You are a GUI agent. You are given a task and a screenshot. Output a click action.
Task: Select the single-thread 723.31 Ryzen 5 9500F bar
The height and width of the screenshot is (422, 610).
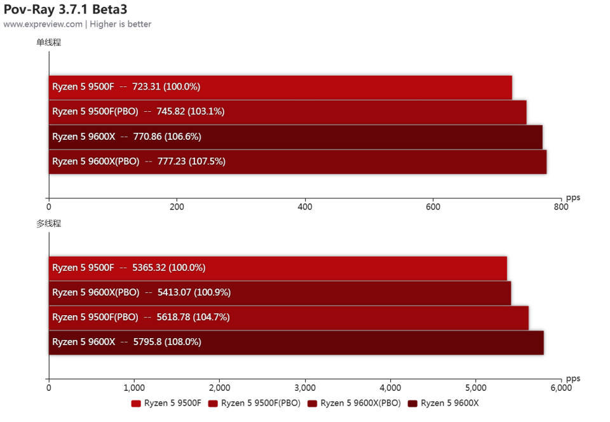click(x=280, y=88)
